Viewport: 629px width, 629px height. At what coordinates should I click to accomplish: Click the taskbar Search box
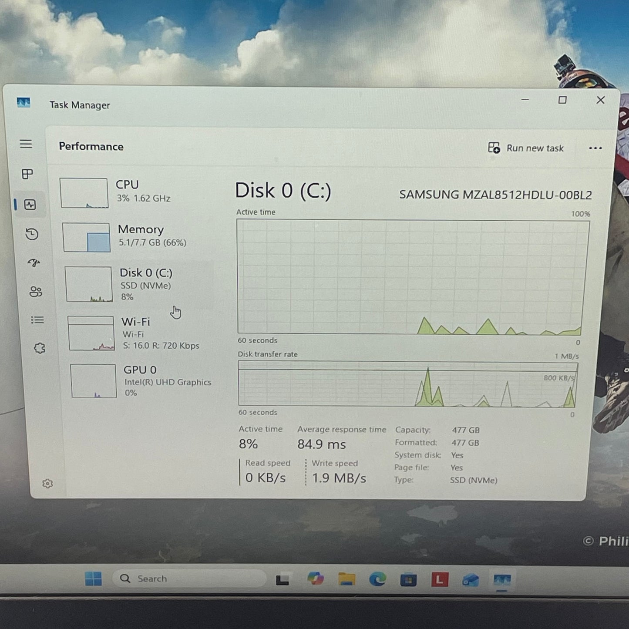tap(189, 579)
